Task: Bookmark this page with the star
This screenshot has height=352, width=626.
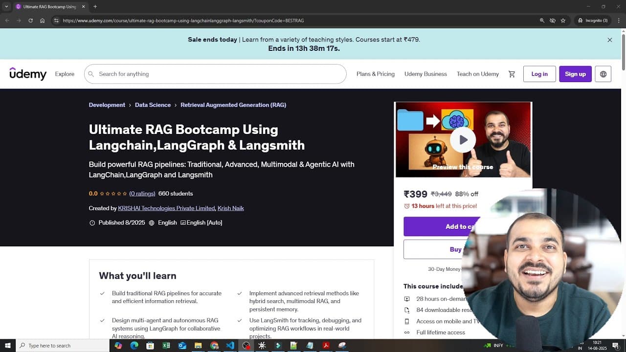Action: coord(563,21)
